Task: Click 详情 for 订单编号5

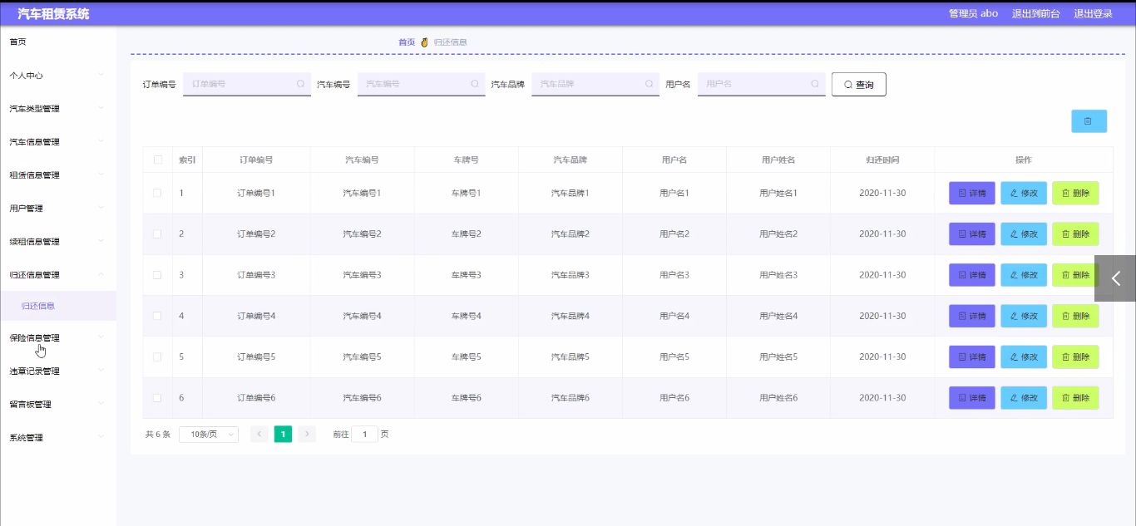Action: coord(972,357)
